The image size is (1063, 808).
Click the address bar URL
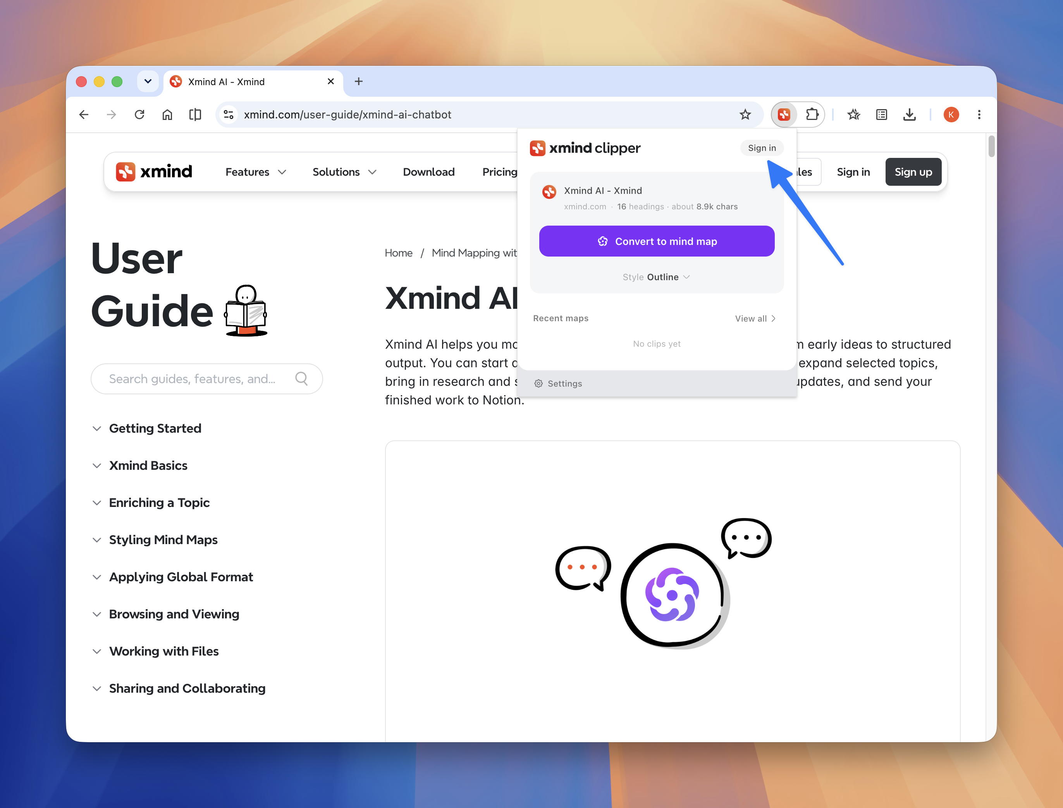[x=347, y=115]
